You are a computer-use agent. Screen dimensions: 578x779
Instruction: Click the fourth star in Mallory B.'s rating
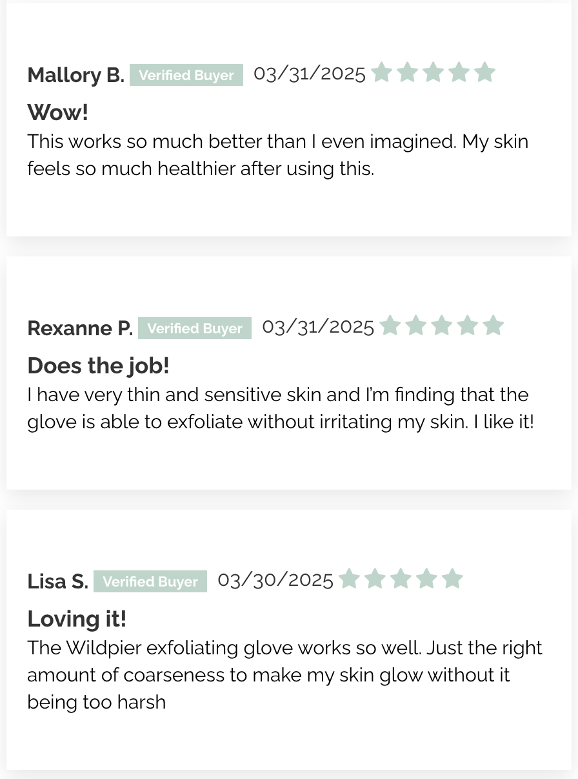(459, 72)
